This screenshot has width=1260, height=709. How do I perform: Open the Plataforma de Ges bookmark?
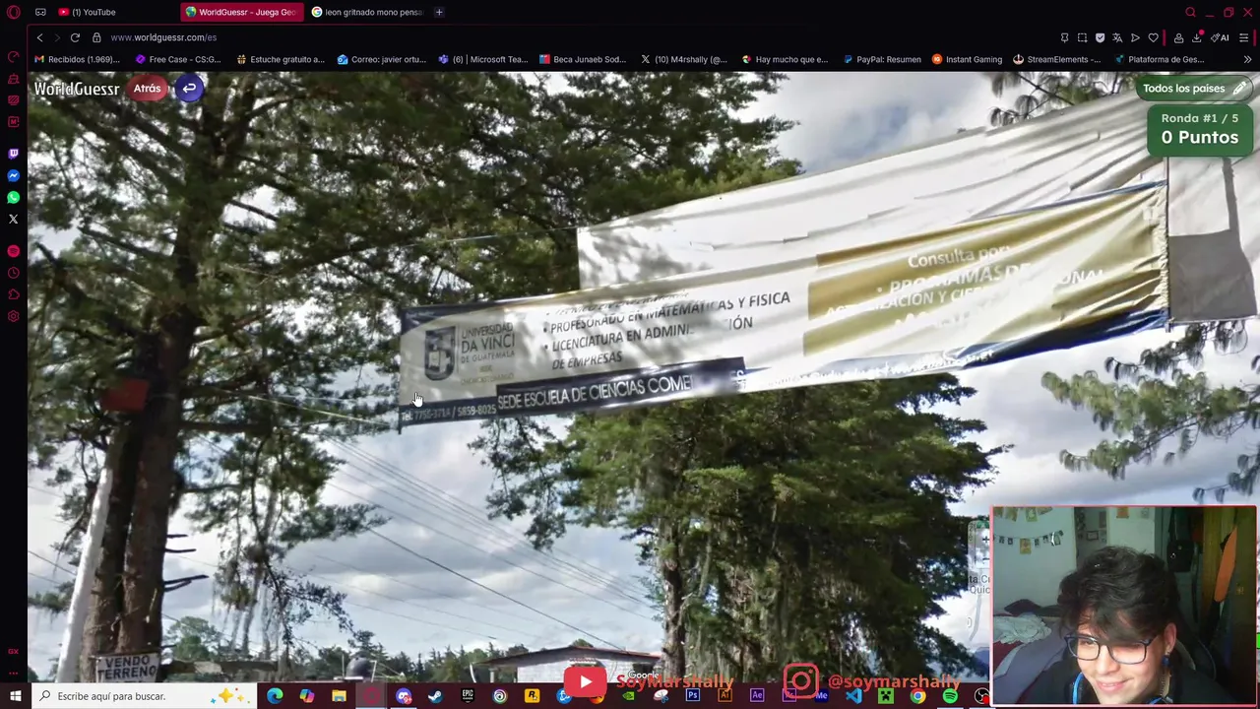coord(1160,59)
